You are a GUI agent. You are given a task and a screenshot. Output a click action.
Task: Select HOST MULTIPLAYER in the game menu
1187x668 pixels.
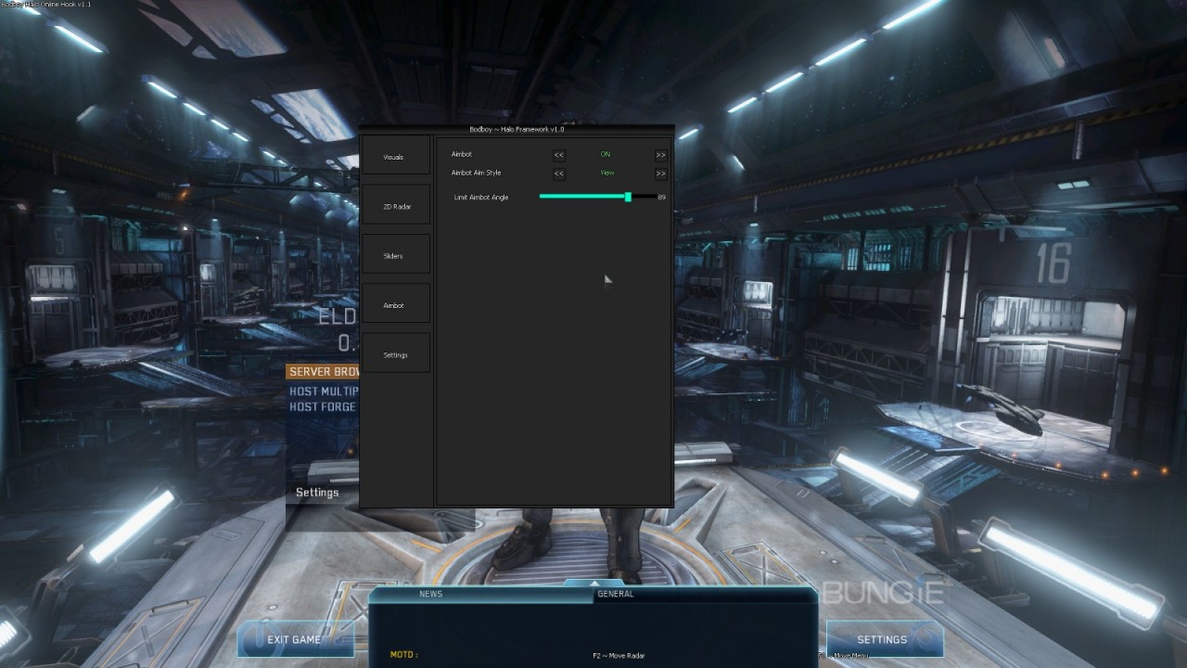[323, 392]
